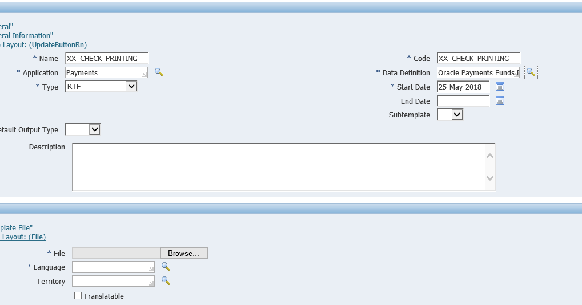Open the End Date calendar picker

pos(500,101)
